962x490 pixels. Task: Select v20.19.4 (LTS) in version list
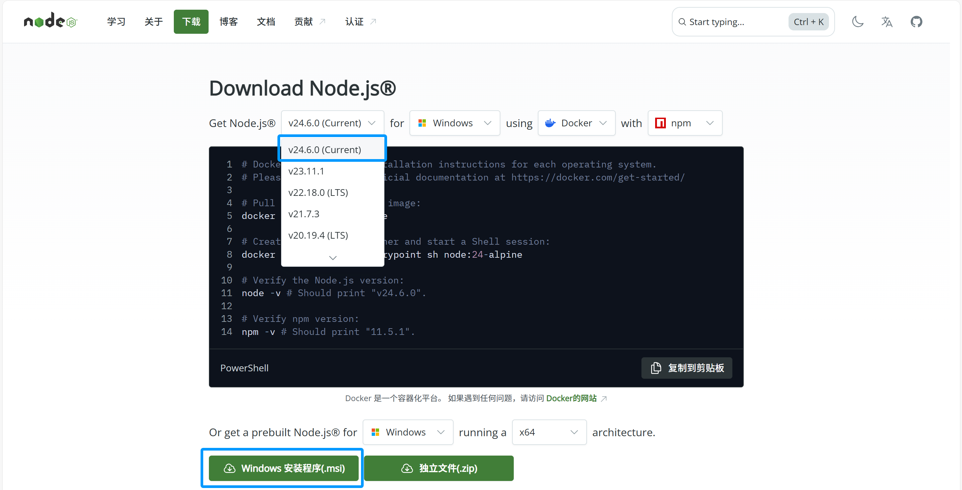click(x=332, y=235)
